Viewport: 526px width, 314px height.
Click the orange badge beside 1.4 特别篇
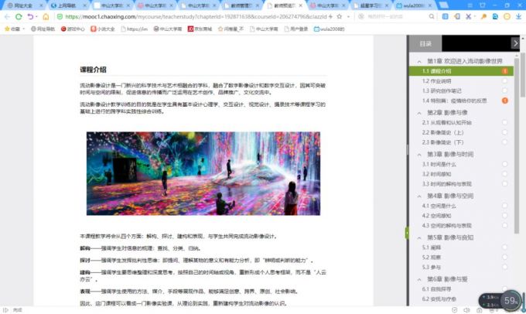pos(504,101)
